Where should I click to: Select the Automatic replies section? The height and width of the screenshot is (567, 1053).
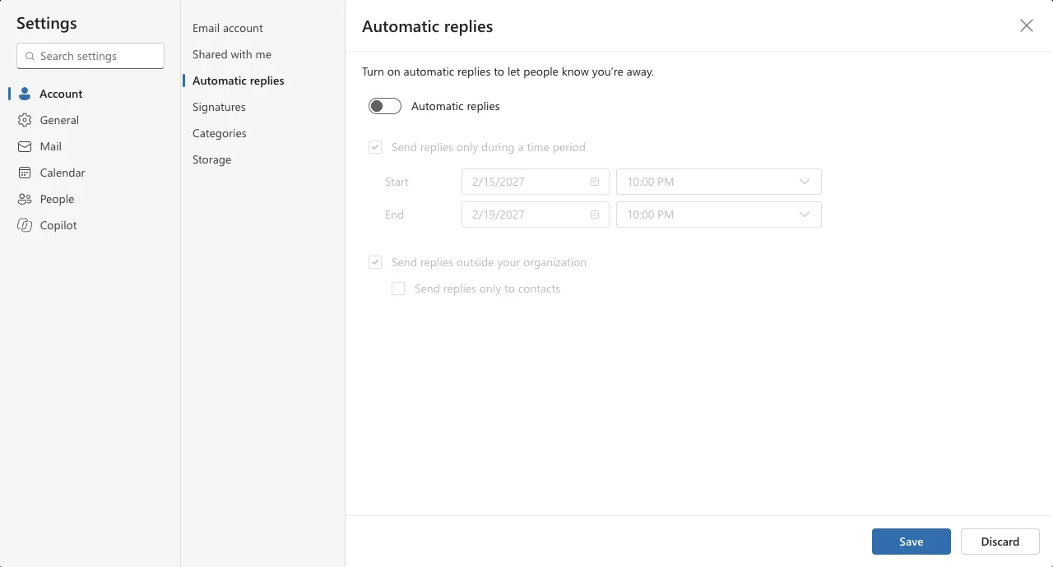coord(239,81)
